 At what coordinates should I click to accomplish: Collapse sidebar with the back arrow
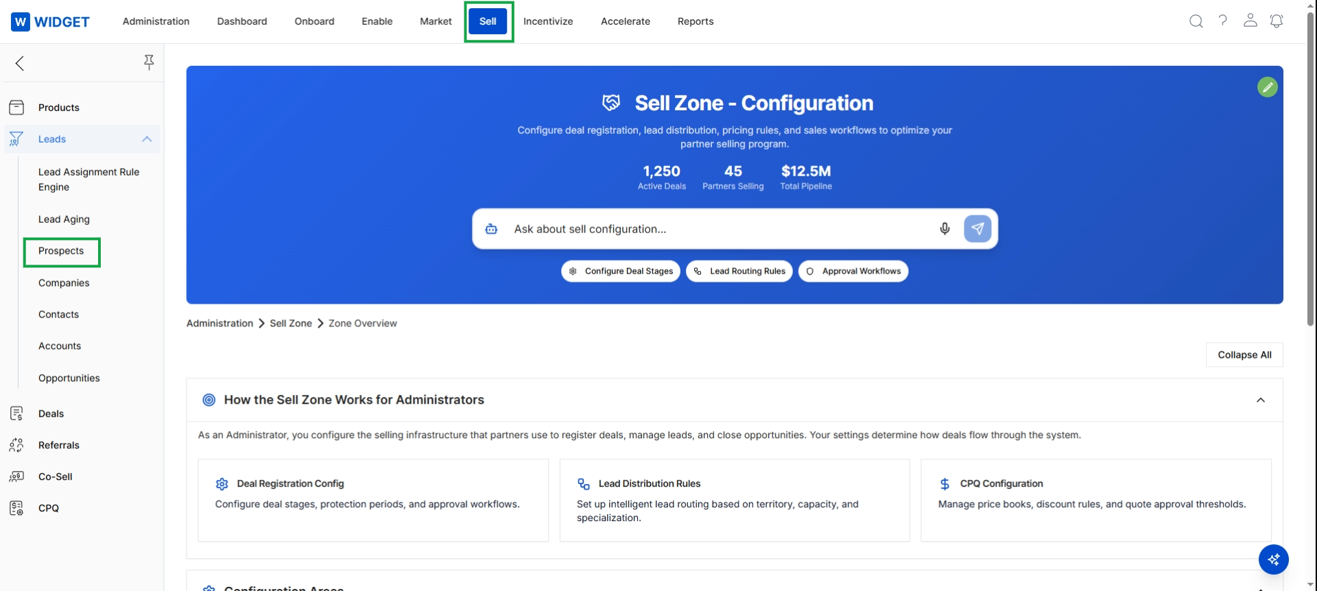tap(20, 63)
